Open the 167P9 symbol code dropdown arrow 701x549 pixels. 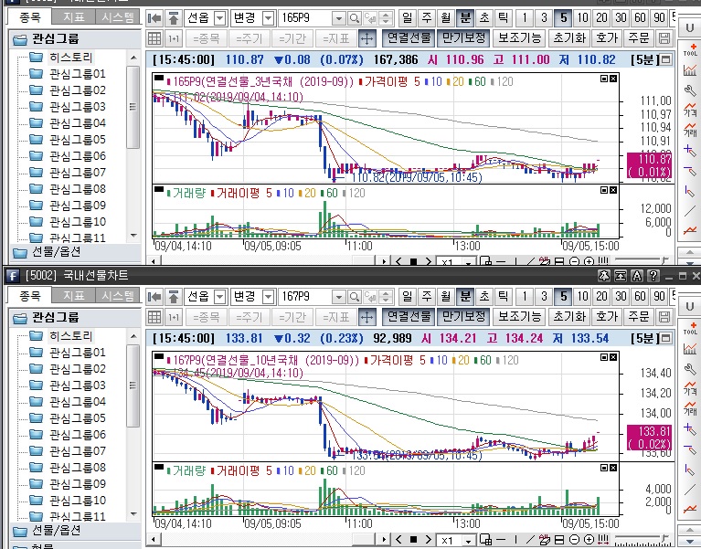338,297
